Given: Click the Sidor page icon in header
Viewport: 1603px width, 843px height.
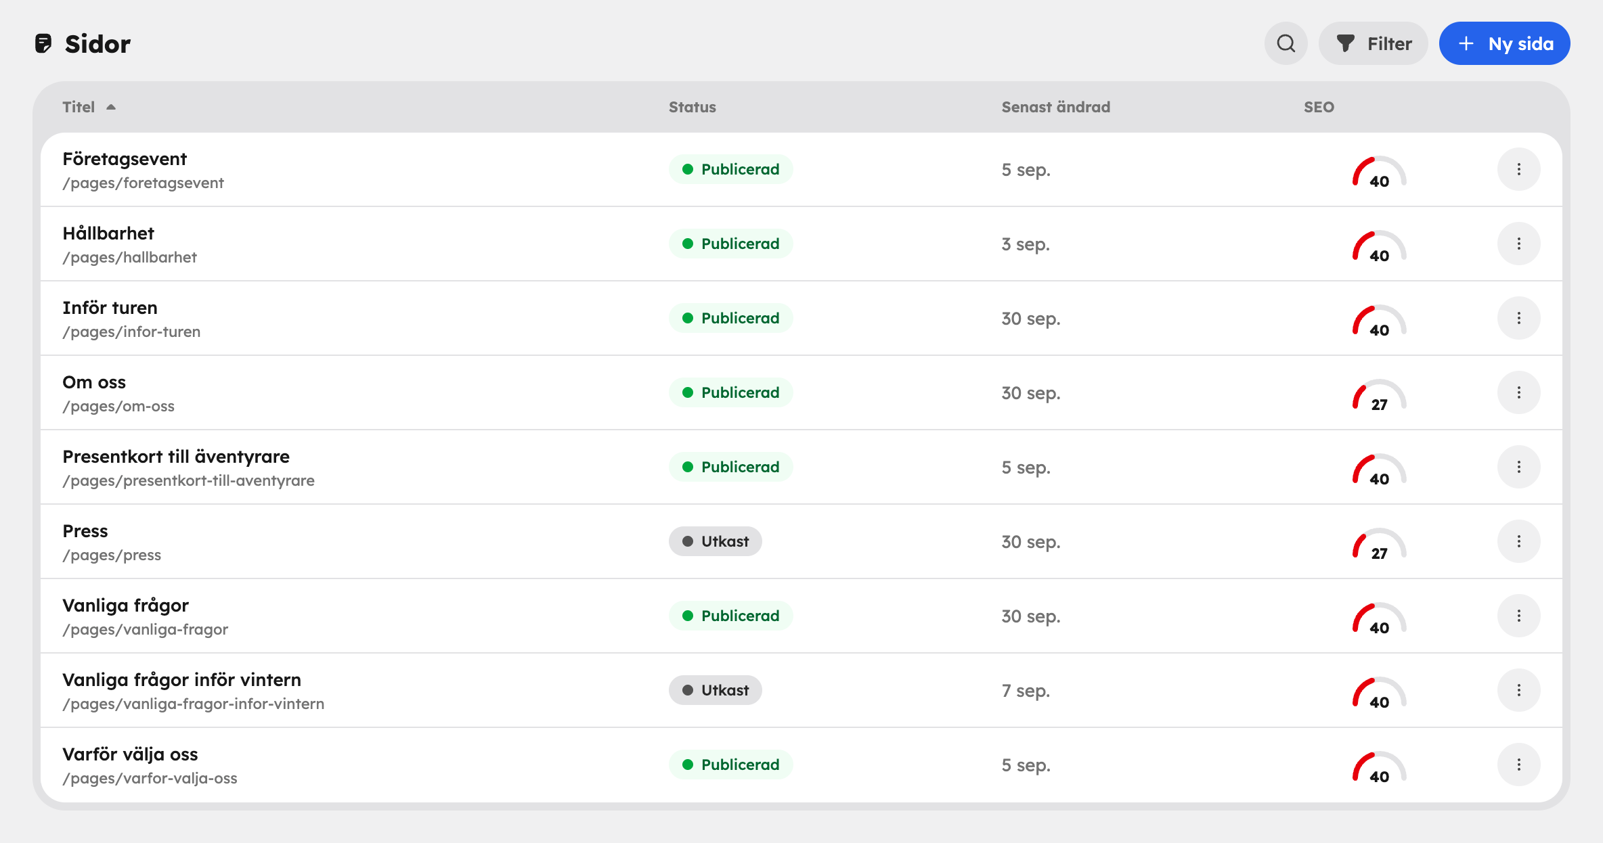Looking at the screenshot, I should tap(43, 43).
